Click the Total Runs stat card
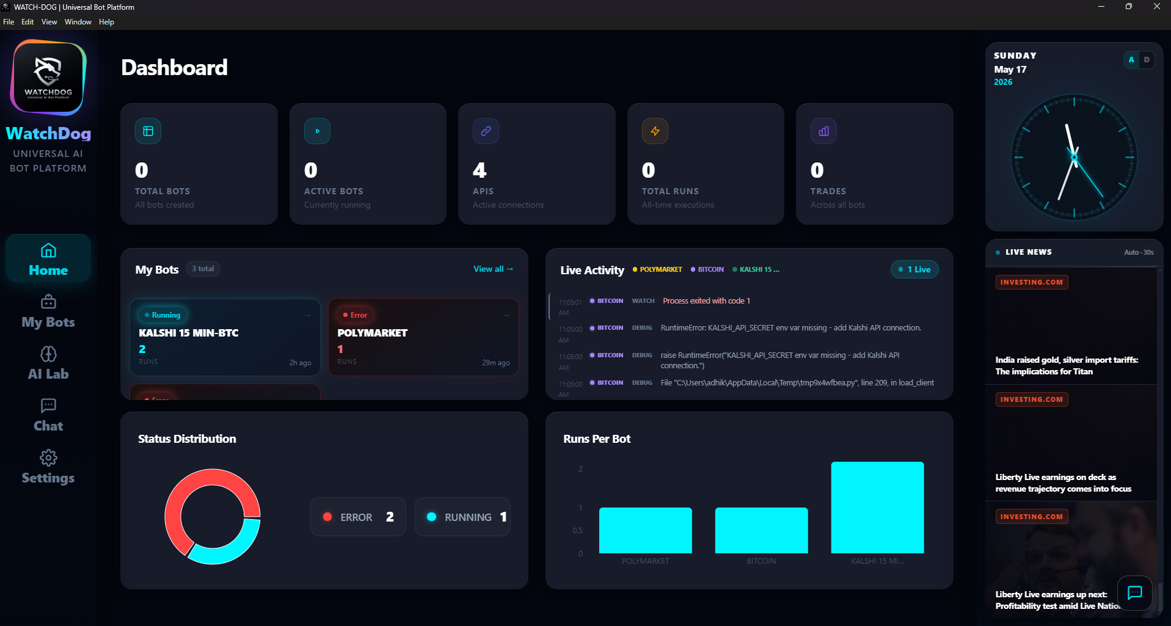 (x=706, y=164)
